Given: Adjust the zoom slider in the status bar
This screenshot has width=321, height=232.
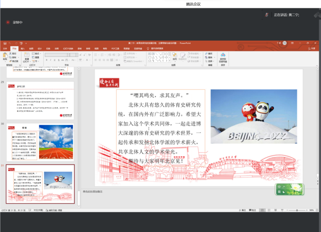Looking at the screenshot, I should pos(297,210).
